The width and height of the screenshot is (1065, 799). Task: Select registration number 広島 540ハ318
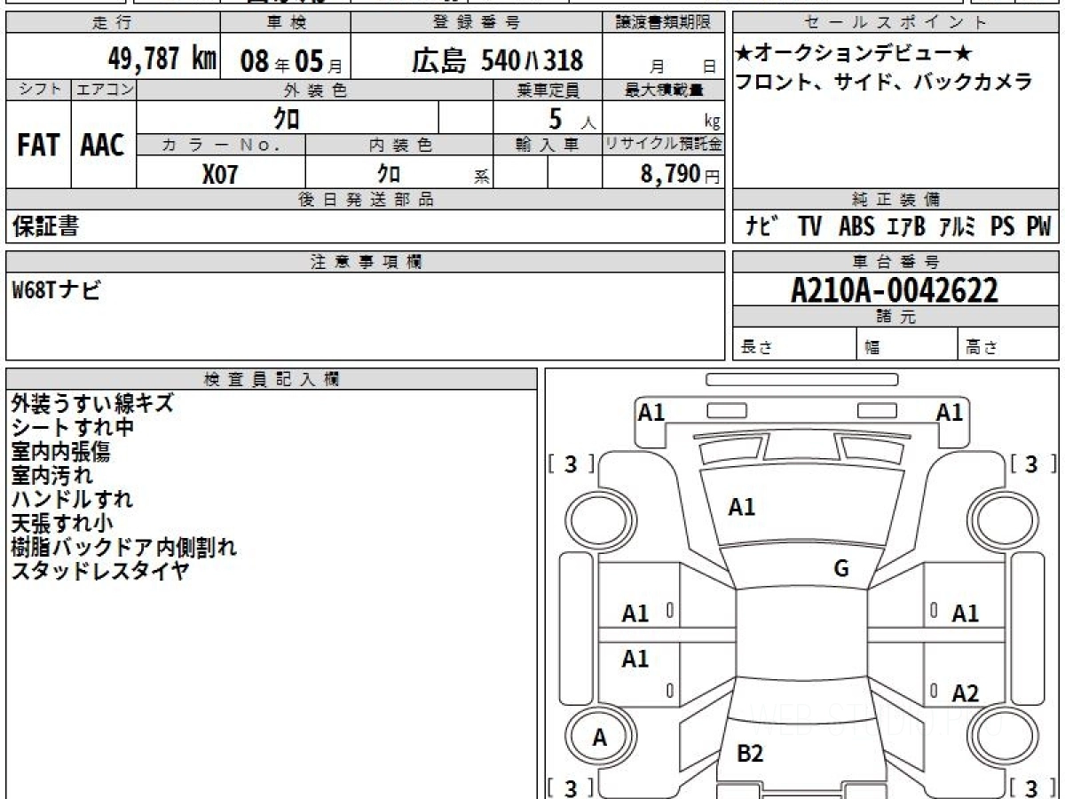tap(497, 60)
